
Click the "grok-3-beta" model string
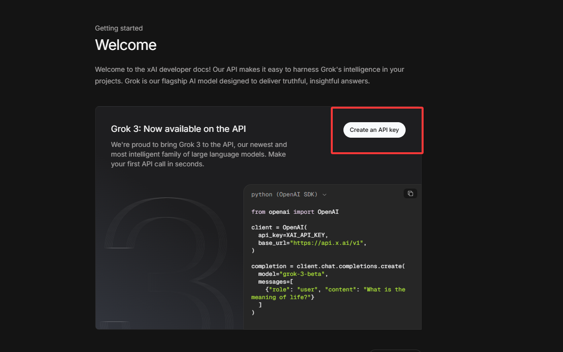click(302, 274)
